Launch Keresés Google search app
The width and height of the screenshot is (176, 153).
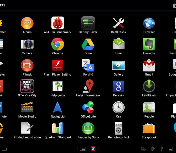click(x=119, y=86)
